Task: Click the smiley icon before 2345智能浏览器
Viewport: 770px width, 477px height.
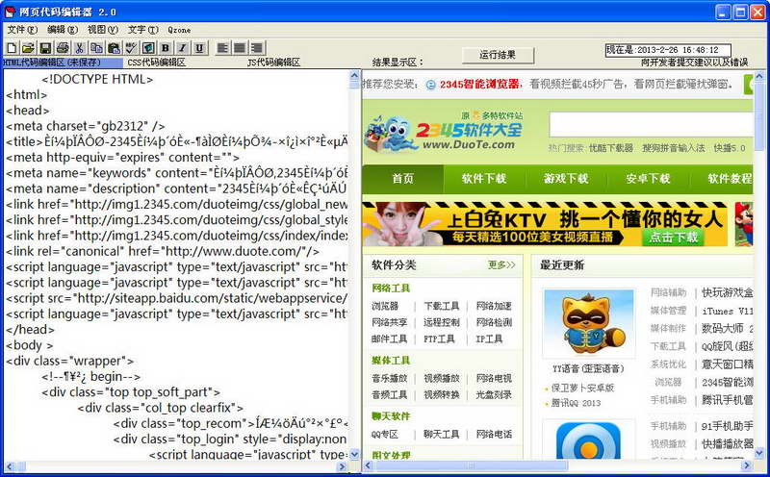Action: pos(430,85)
